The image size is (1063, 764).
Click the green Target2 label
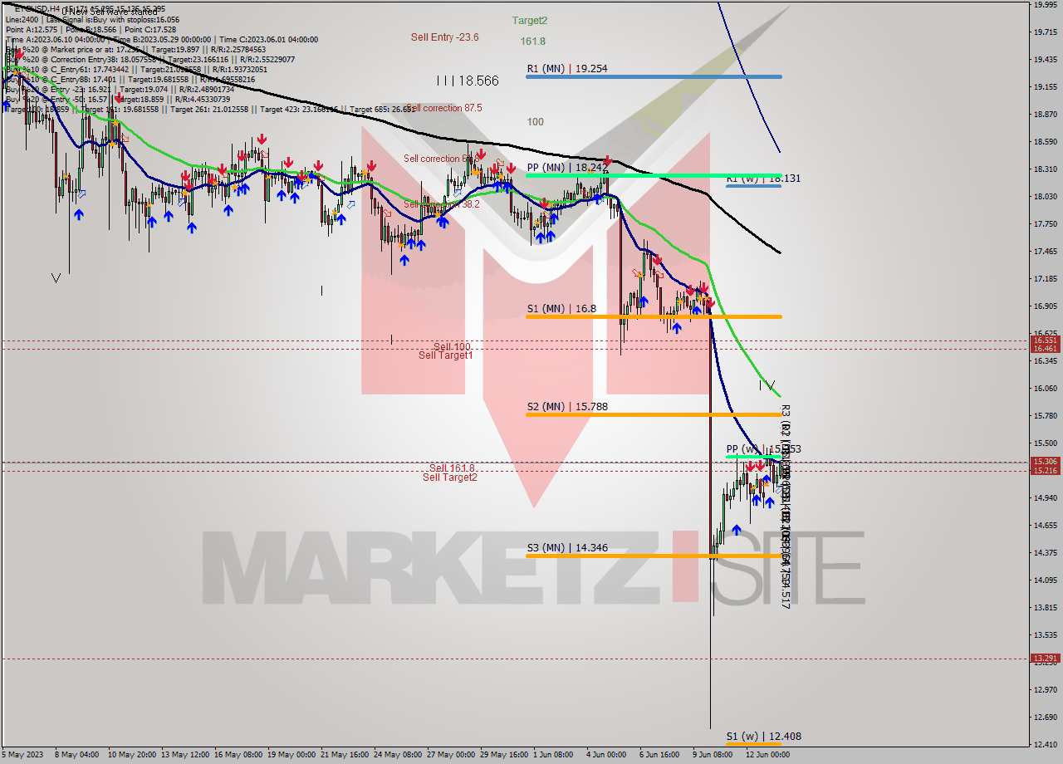pyautogui.click(x=530, y=21)
